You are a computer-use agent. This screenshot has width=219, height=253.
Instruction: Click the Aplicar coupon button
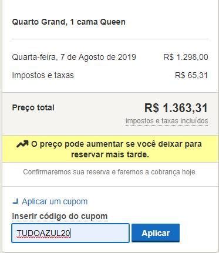[x=156, y=233]
